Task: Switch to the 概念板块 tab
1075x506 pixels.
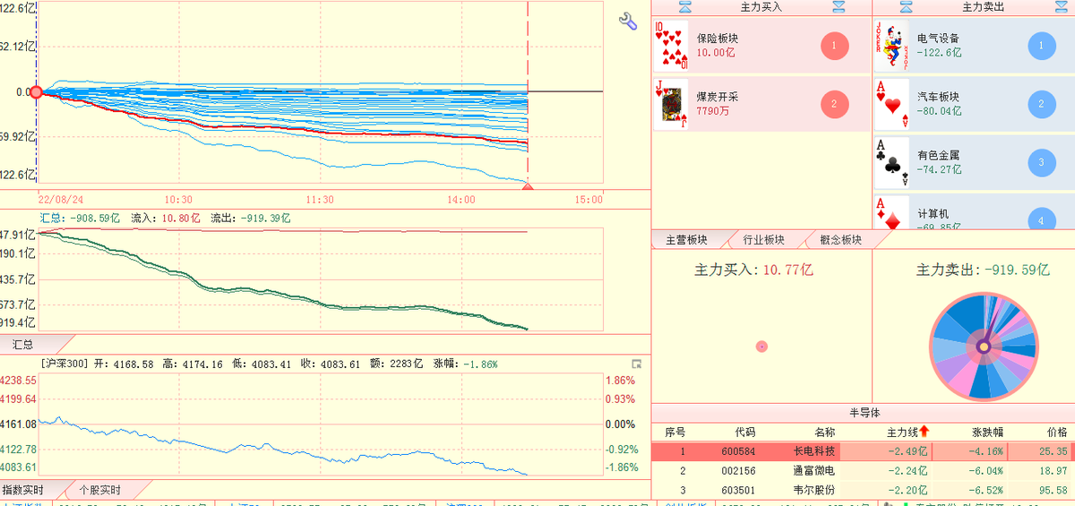Action: tap(840, 240)
